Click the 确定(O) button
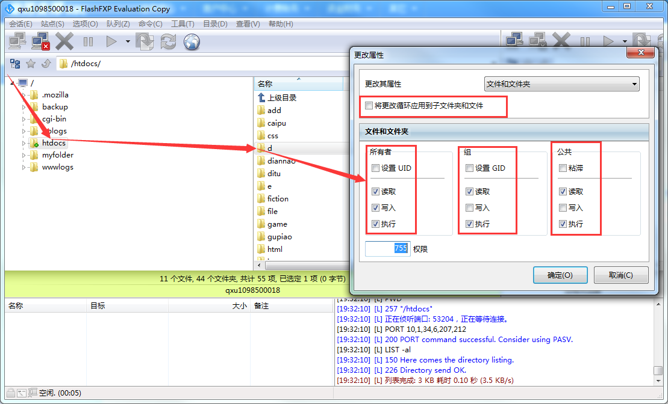Screen dimensions: 668x404 click(560, 275)
